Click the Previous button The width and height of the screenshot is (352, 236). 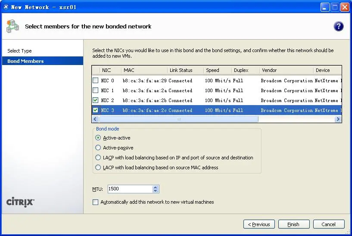(x=259, y=224)
